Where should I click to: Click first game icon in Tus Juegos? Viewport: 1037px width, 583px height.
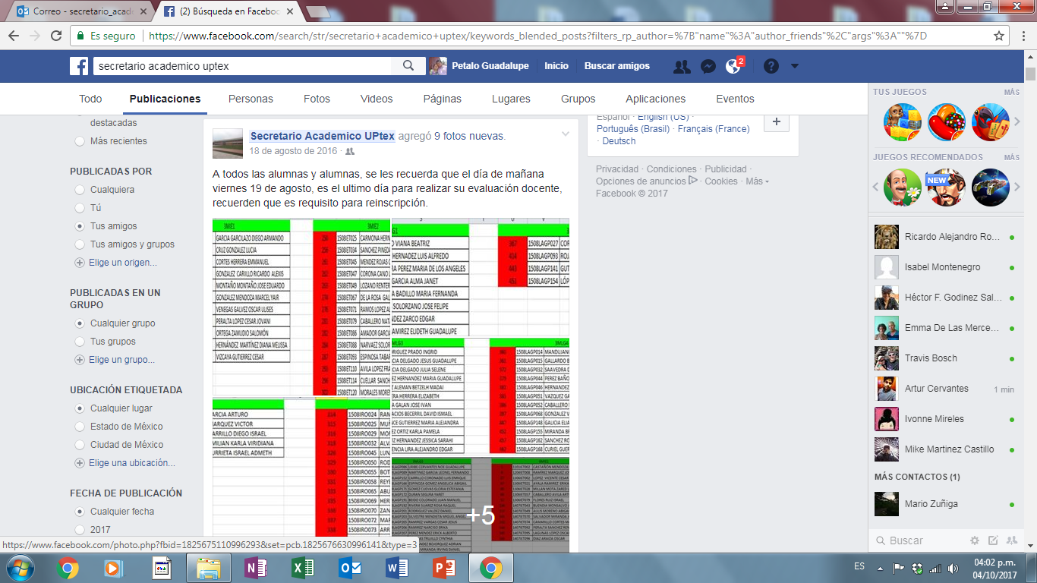pos(903,122)
